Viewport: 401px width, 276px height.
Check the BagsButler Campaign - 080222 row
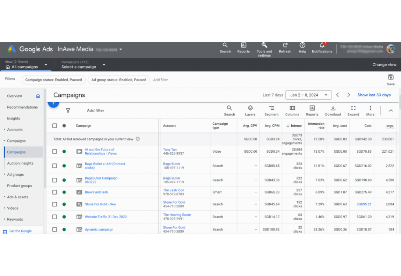tap(54, 180)
